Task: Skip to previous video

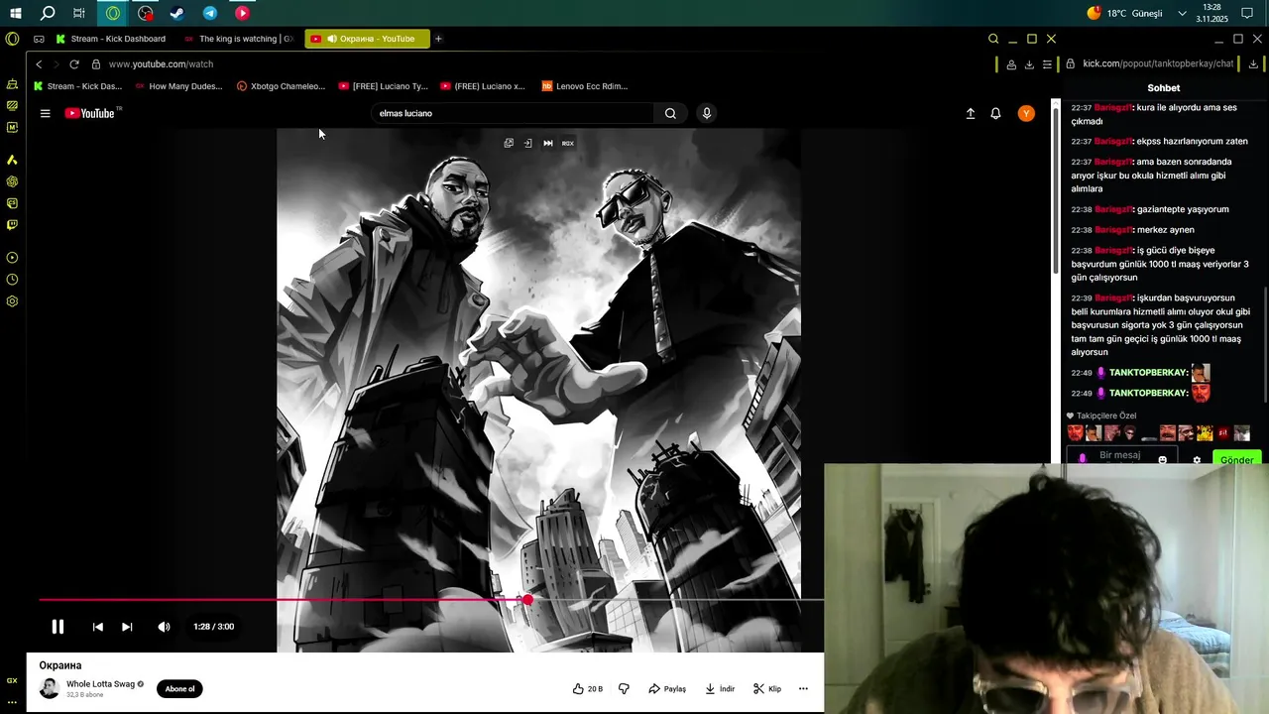Action: coord(97,627)
